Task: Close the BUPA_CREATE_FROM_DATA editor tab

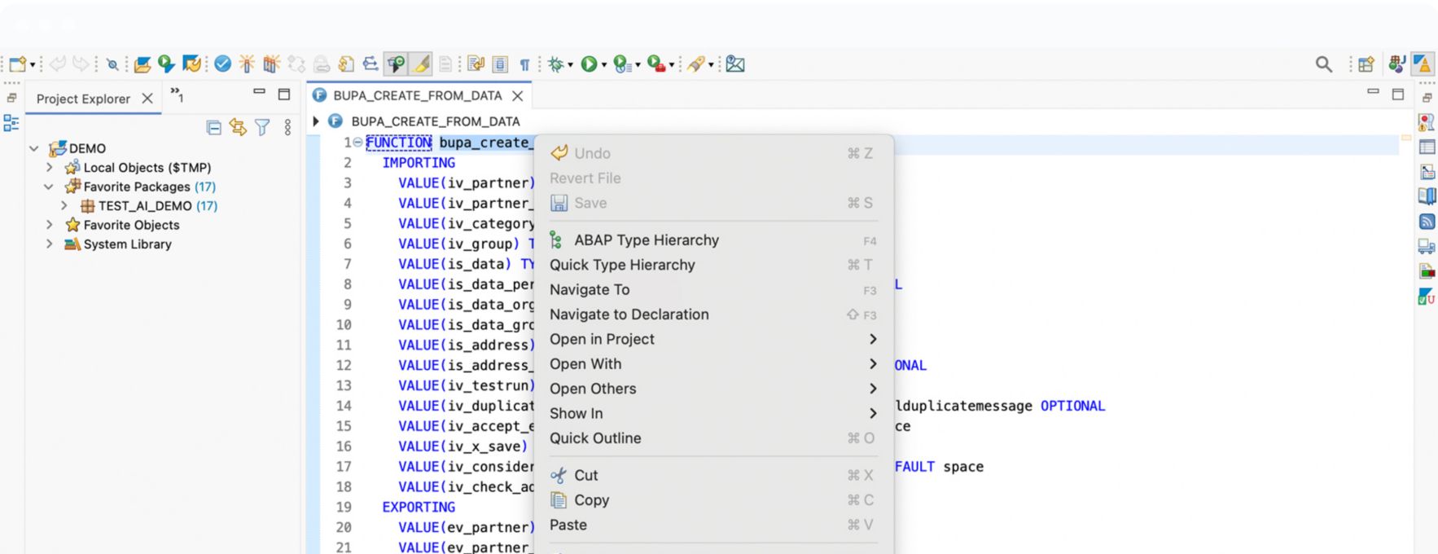Action: (x=517, y=96)
